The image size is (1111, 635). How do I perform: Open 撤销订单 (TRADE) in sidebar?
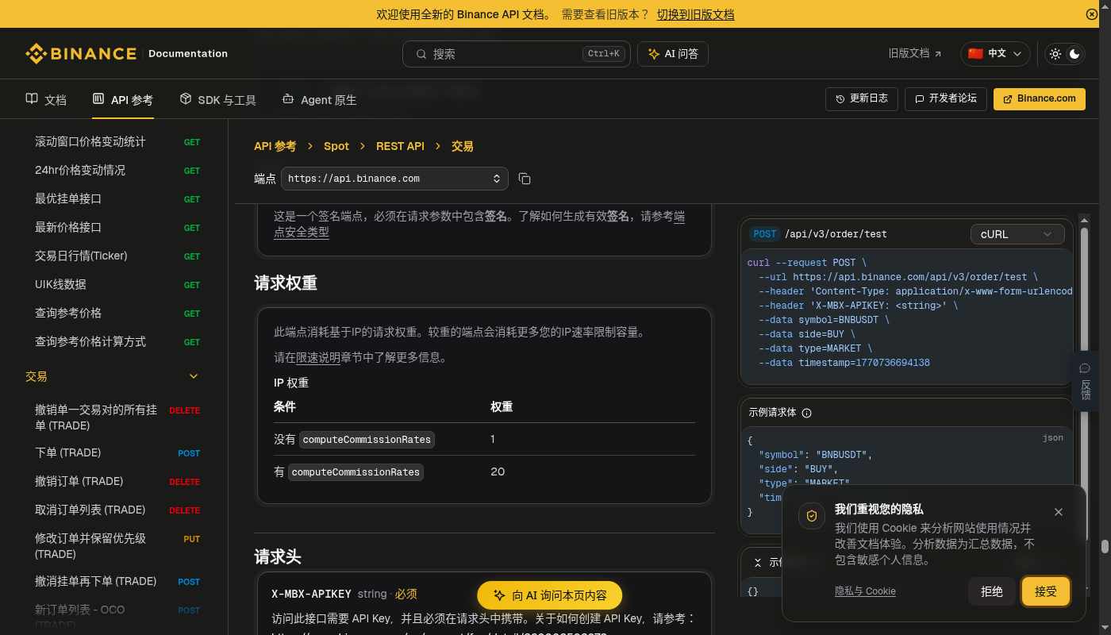point(117,481)
